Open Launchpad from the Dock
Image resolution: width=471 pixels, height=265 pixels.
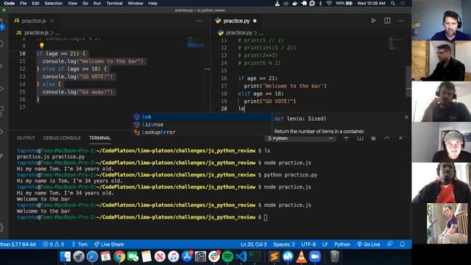click(79, 257)
